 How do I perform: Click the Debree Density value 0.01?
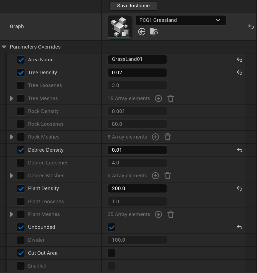[137, 150]
